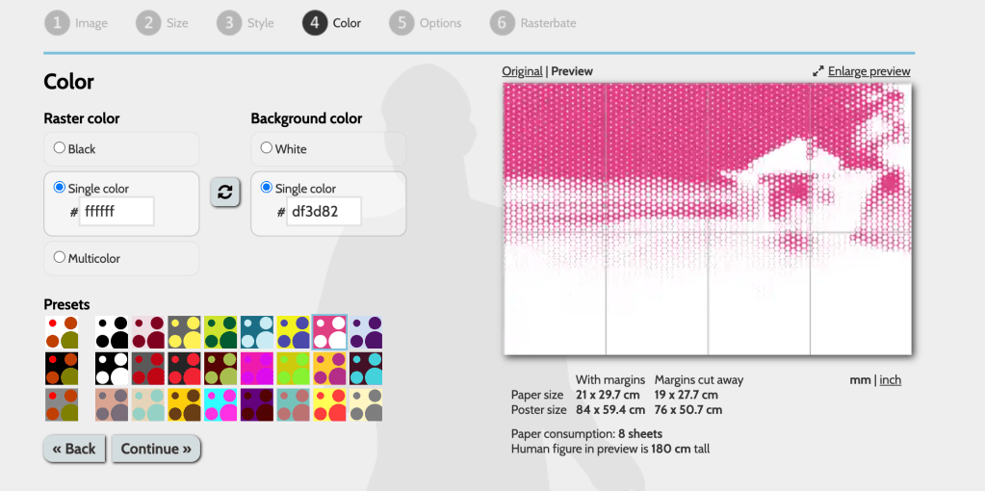Choose magenta dots on cyan preset
Viewport: 985px width, 491px height.
(220, 403)
